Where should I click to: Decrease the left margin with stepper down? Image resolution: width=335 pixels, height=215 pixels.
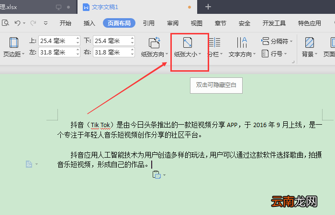point(78,54)
